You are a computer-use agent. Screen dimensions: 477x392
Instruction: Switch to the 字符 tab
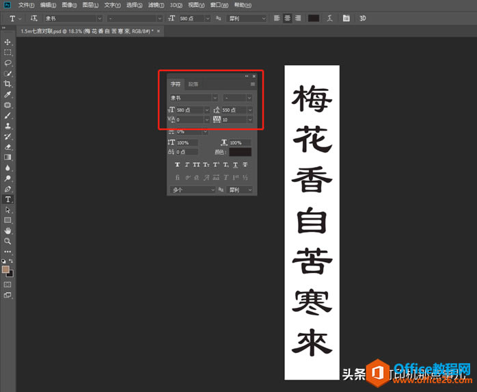point(176,84)
